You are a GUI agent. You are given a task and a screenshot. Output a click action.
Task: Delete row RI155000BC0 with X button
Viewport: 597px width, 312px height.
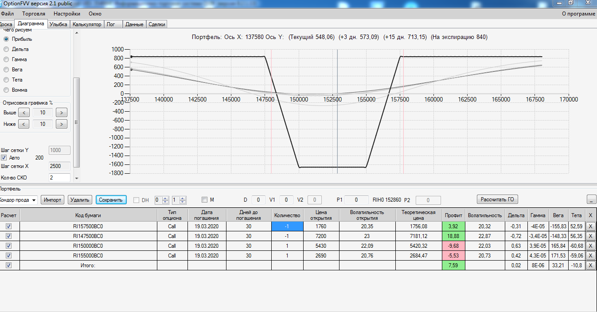[590, 255]
